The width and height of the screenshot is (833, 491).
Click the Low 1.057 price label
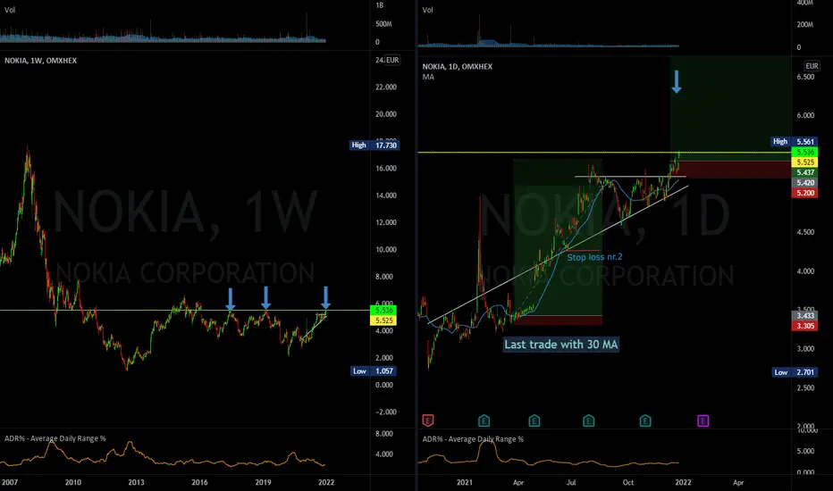tap(374, 371)
